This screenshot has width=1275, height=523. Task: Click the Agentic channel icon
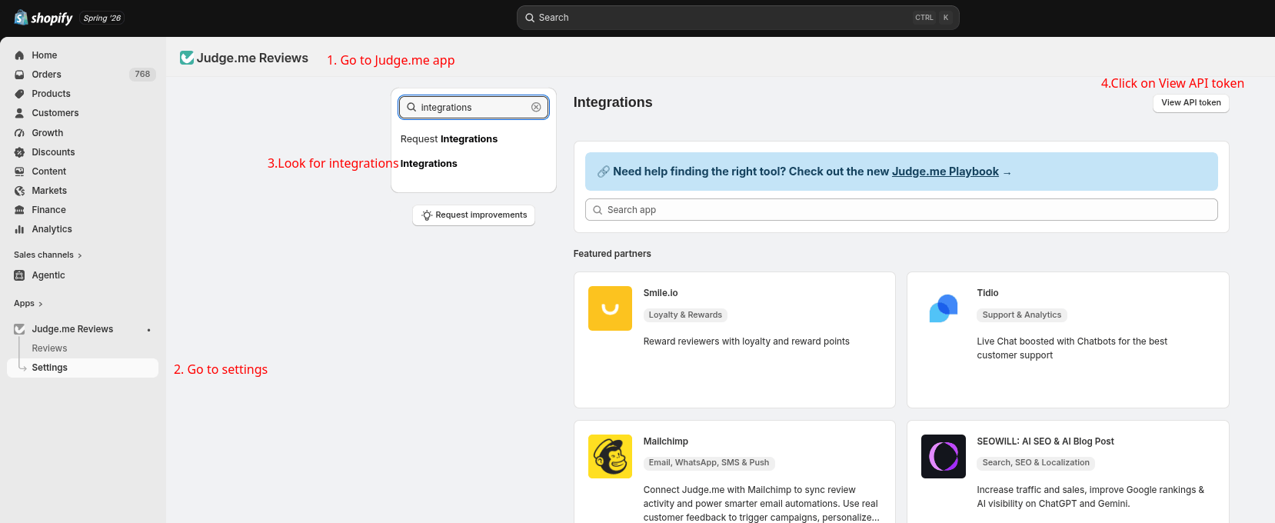(19, 275)
